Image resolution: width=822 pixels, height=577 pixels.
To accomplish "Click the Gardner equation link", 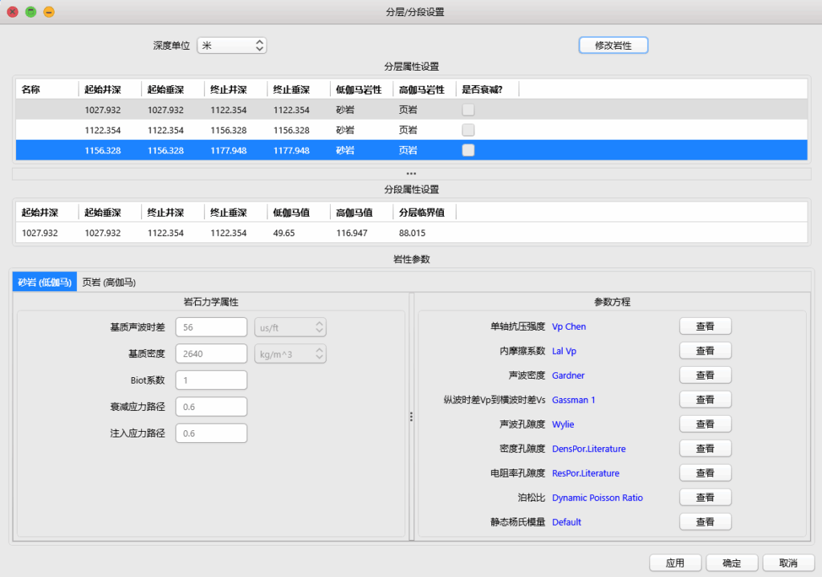I will pos(568,376).
